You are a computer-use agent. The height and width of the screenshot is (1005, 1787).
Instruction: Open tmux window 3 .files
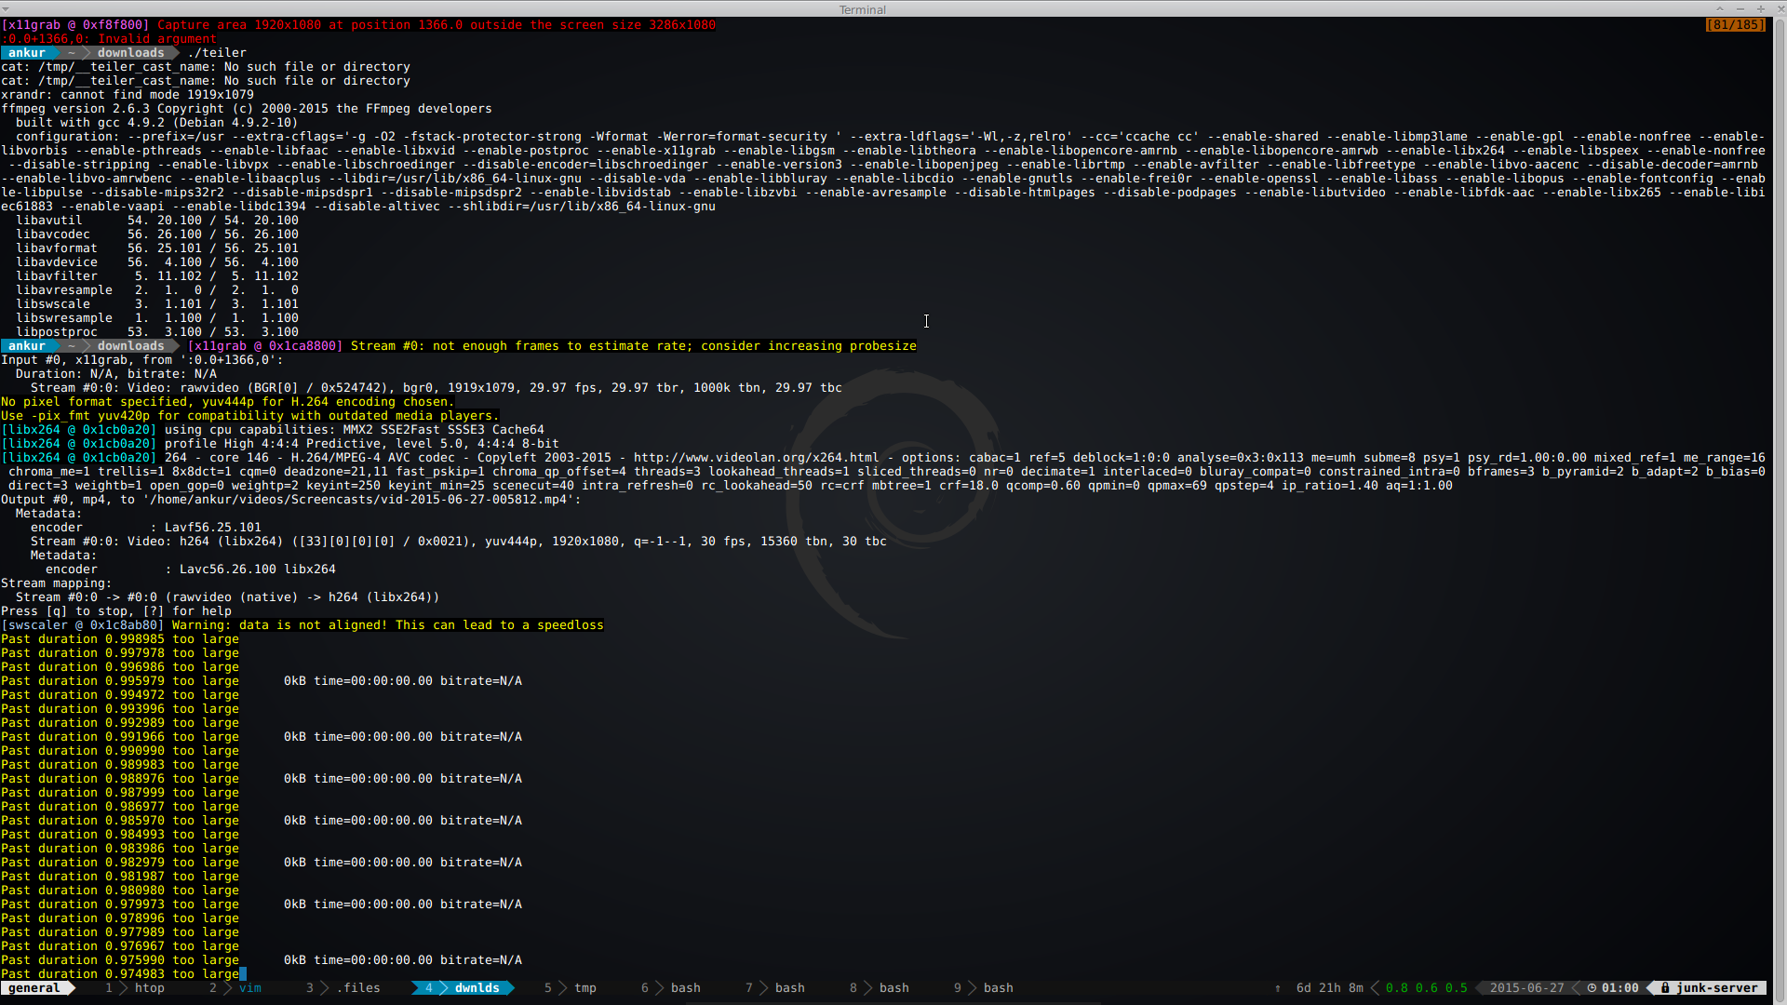[343, 988]
